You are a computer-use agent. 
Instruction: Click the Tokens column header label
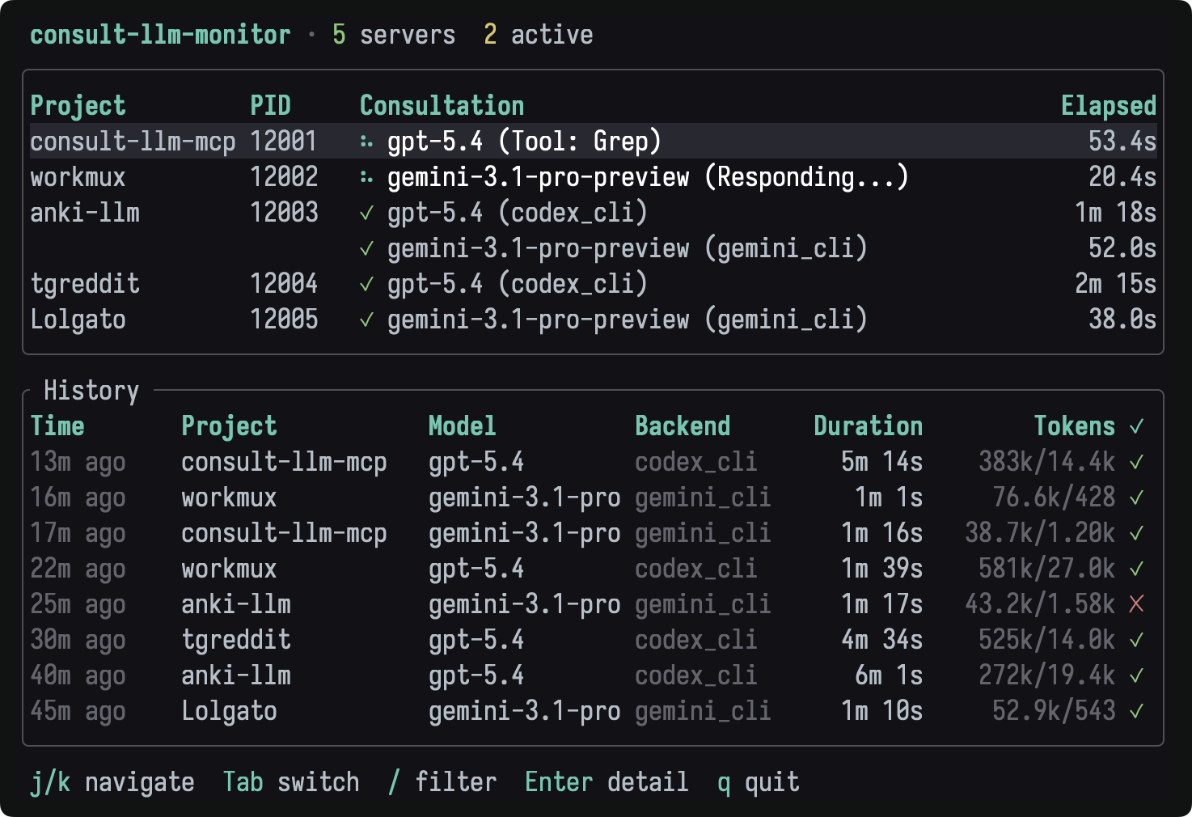tap(1075, 426)
